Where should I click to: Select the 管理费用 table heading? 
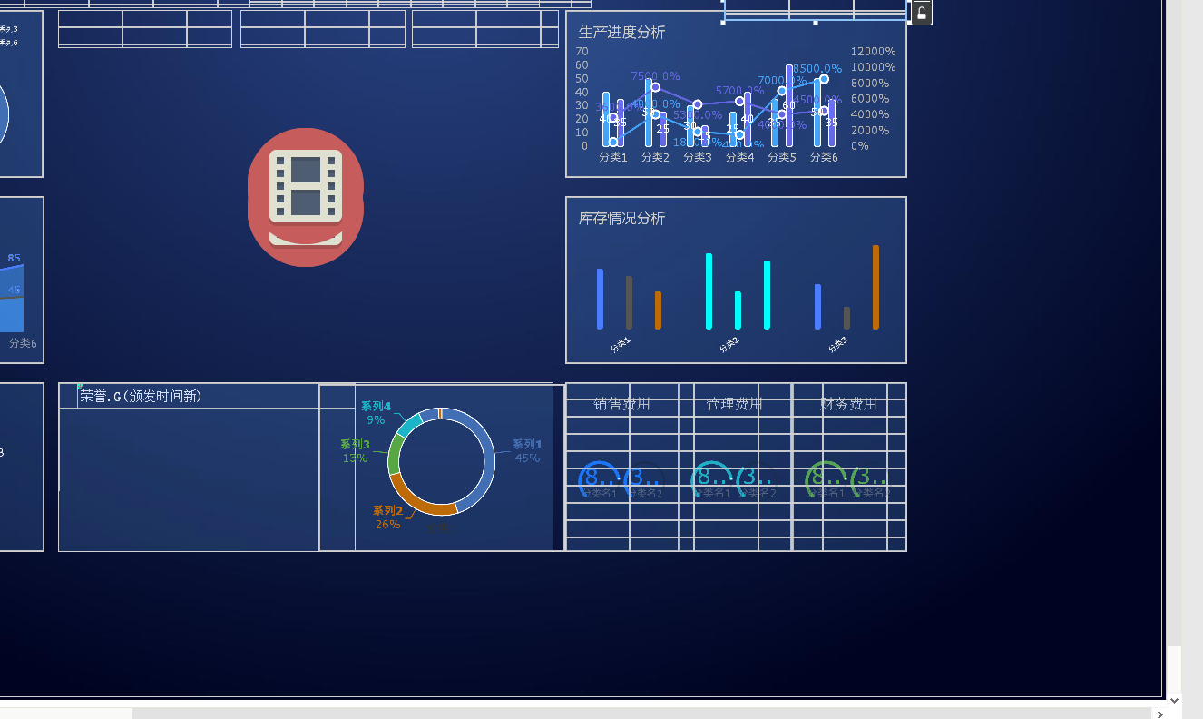coord(735,404)
